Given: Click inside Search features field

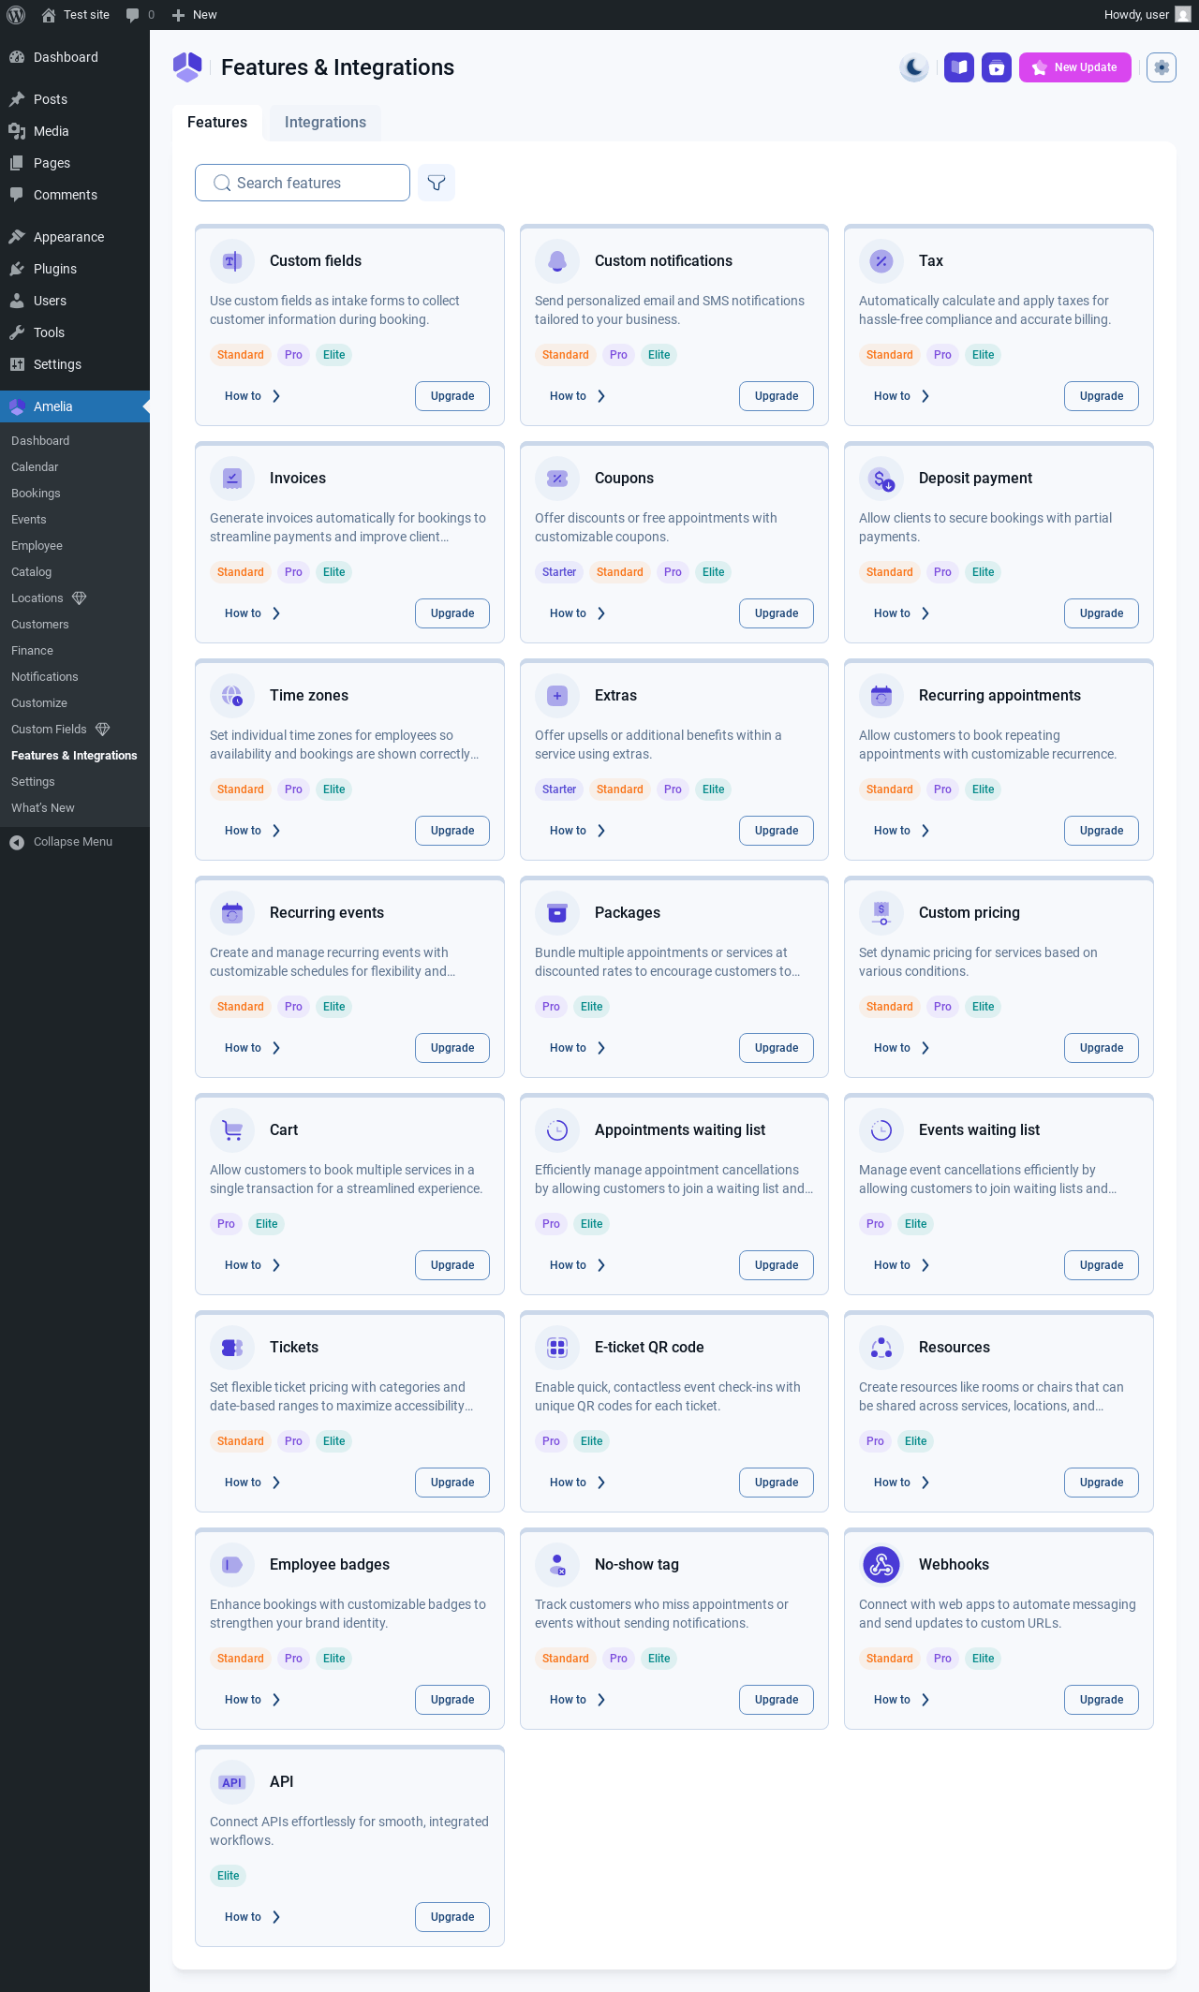Looking at the screenshot, I should point(303,183).
